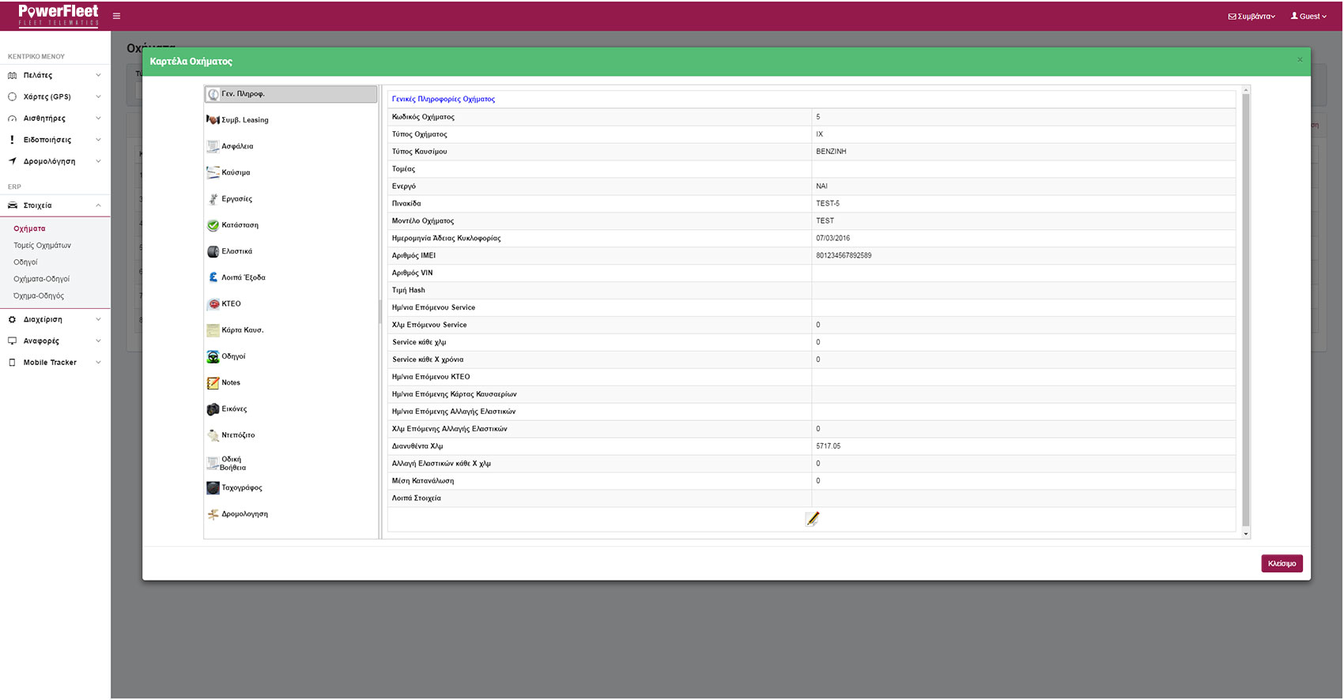Click the vehicle info panel scrollbar

point(1246,310)
